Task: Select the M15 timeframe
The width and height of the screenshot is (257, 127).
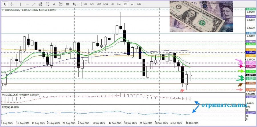Action: [99, 4]
